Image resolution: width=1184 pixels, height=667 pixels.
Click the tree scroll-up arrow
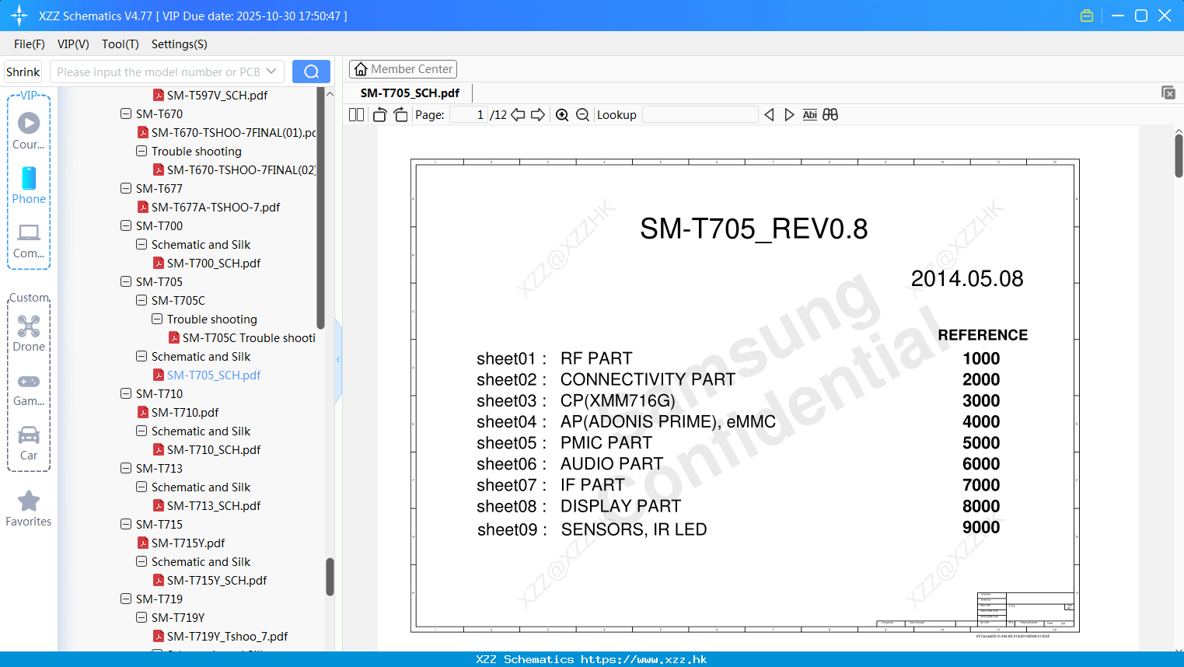pyautogui.click(x=330, y=93)
